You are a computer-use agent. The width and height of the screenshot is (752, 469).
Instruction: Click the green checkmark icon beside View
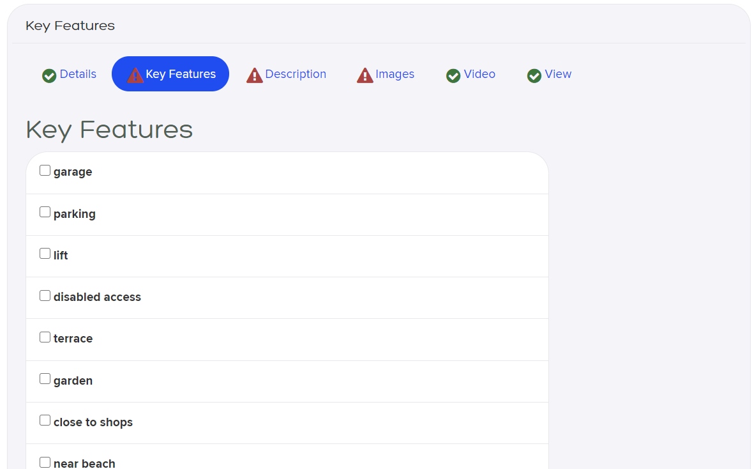click(534, 75)
